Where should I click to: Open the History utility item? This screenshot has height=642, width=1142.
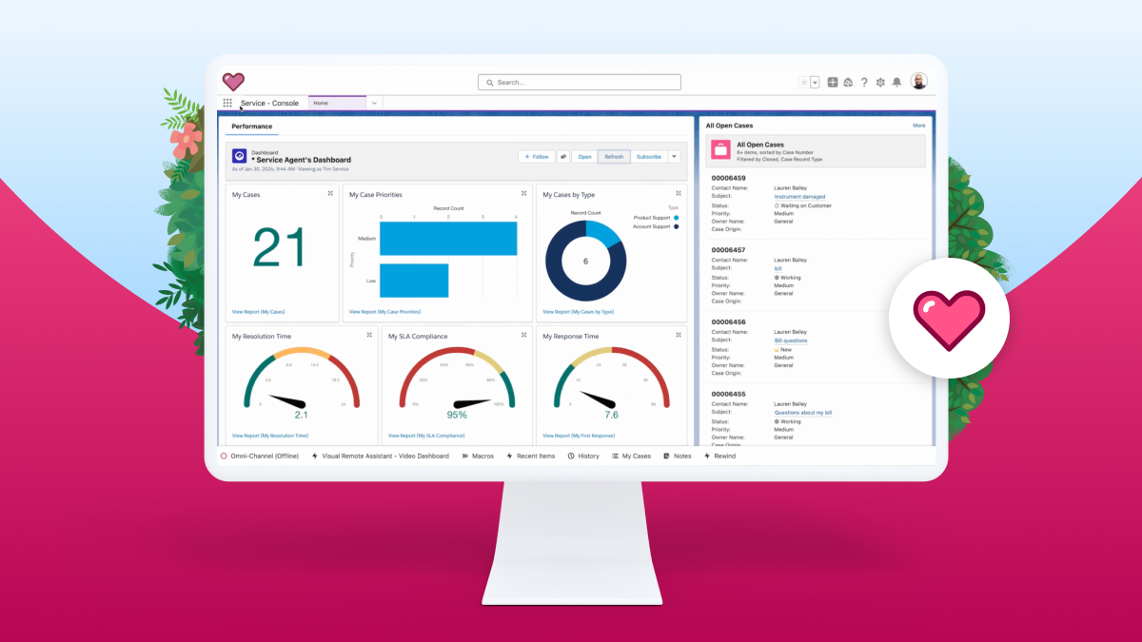tap(583, 456)
